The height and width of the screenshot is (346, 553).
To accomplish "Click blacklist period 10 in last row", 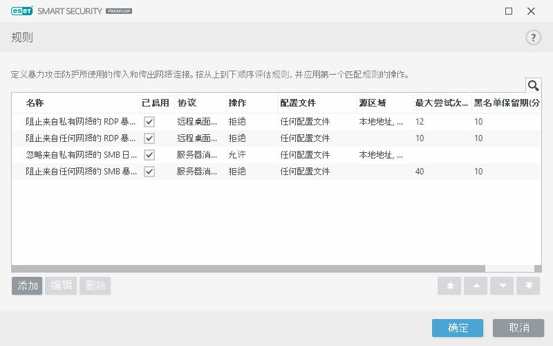I will tap(478, 172).
